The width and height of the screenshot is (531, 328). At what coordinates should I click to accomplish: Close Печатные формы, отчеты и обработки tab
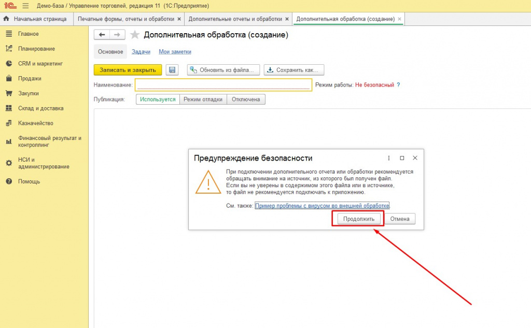[x=179, y=19]
